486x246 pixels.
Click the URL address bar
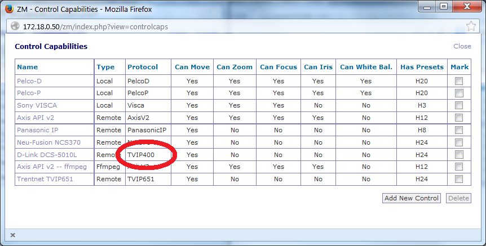(x=244, y=26)
